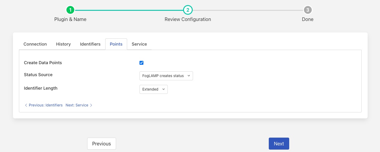Open the History tab
This screenshot has height=152, width=380.
[63, 44]
